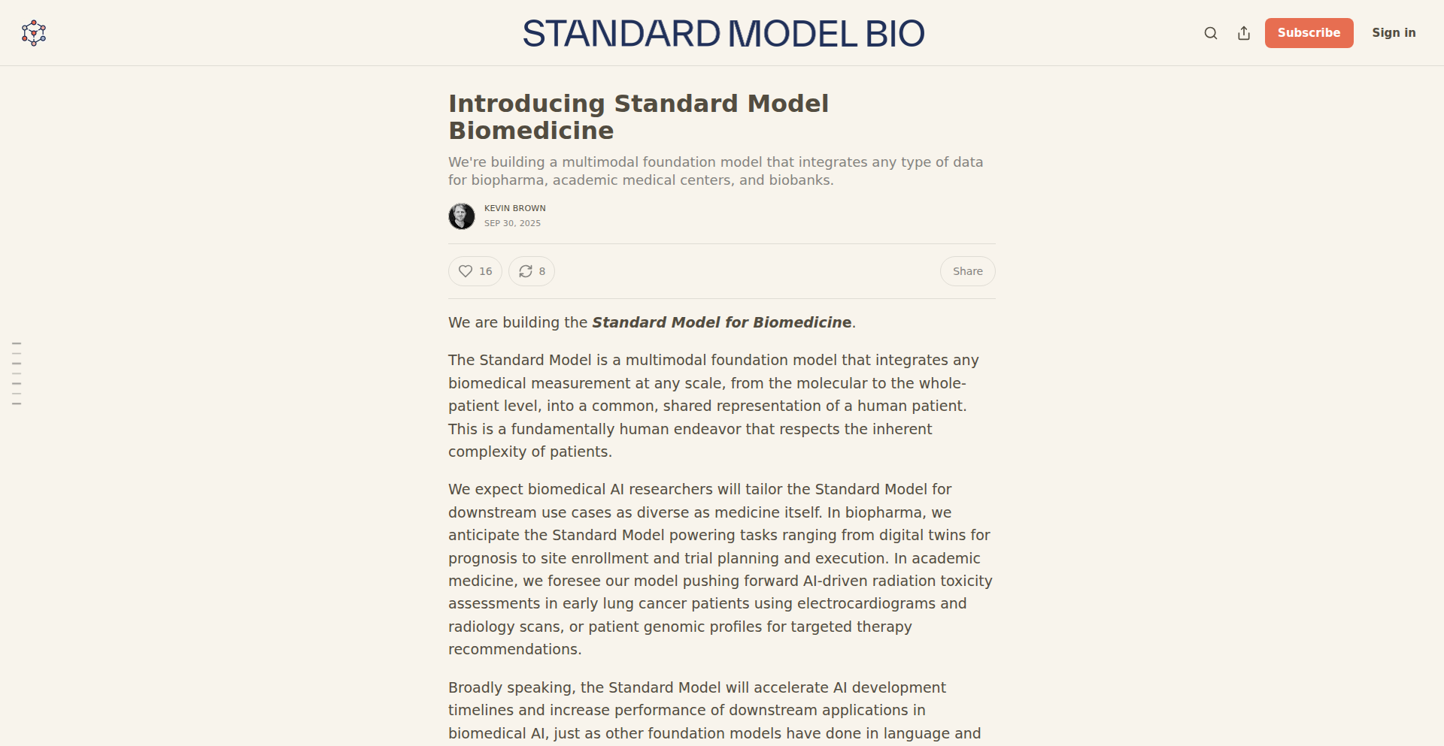
Task: Open Kevin Brown's author avatar
Action: (462, 216)
